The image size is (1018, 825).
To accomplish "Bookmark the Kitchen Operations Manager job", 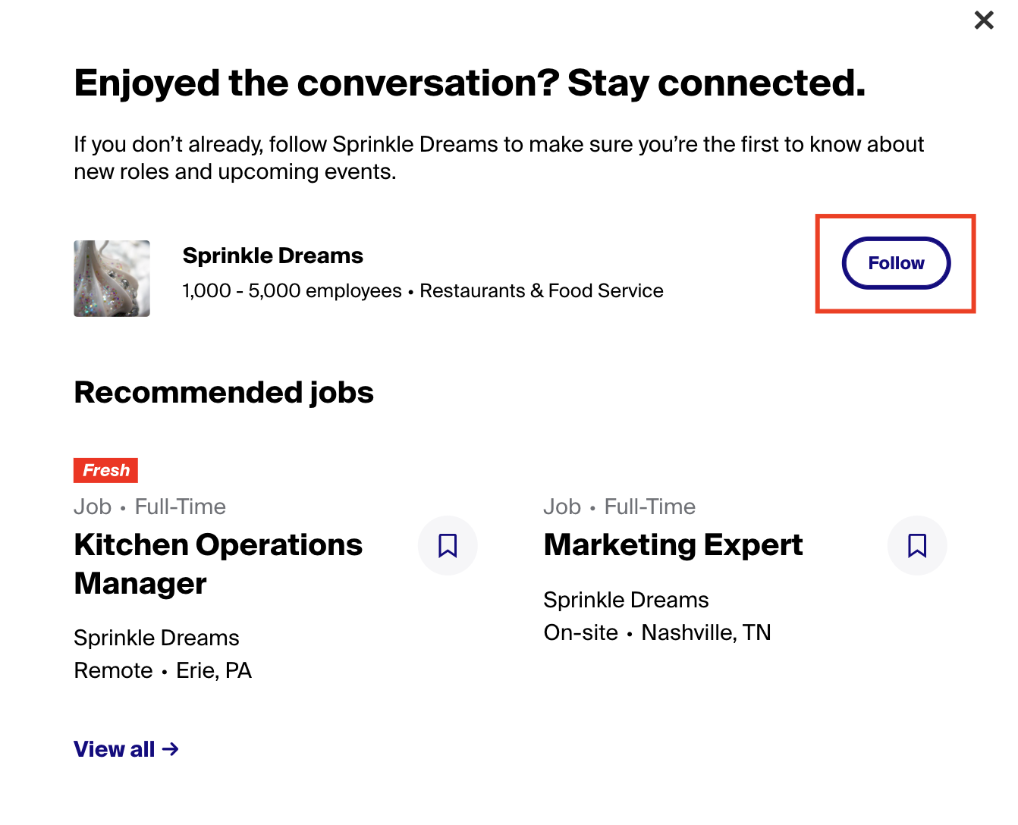I will (x=448, y=545).
